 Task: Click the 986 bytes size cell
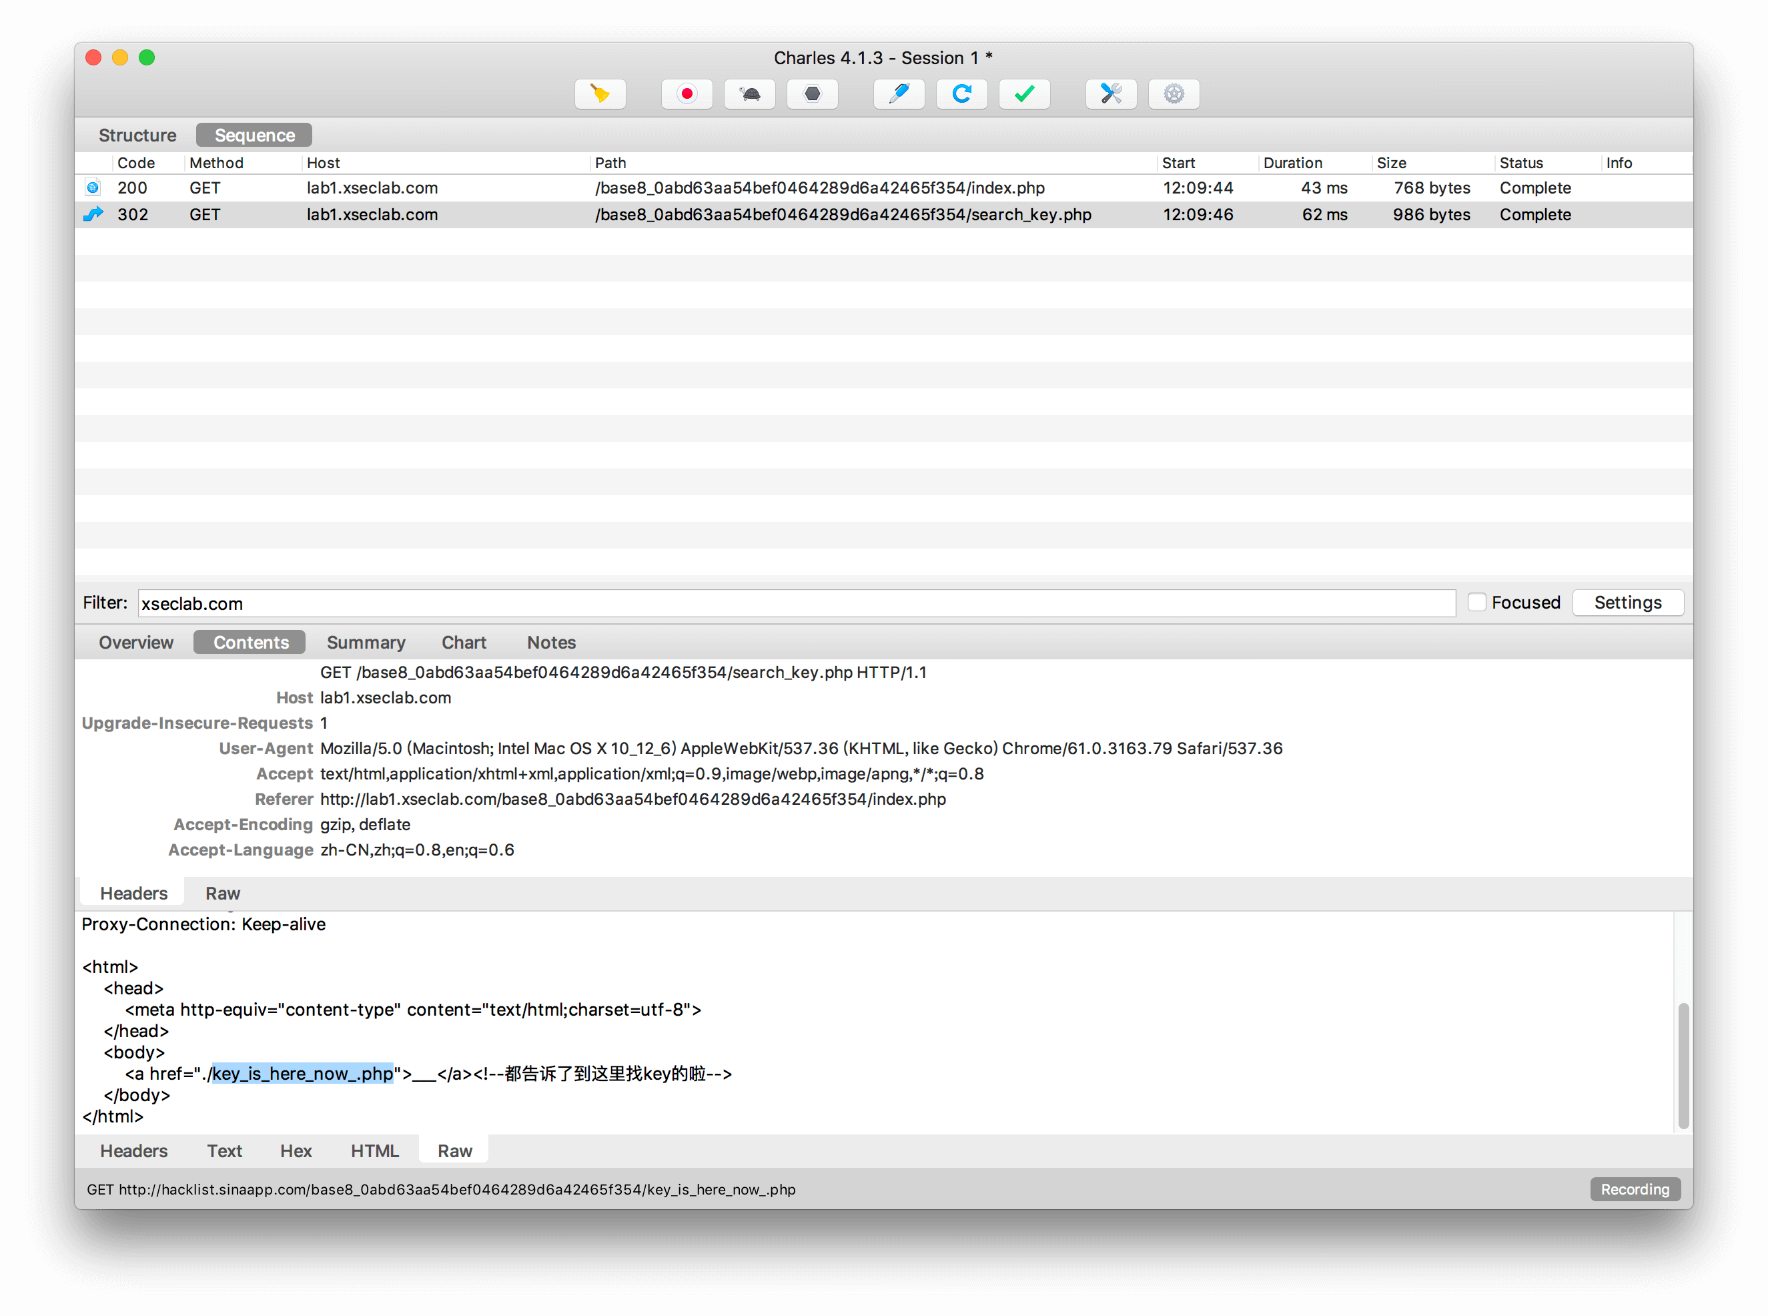tap(1432, 214)
